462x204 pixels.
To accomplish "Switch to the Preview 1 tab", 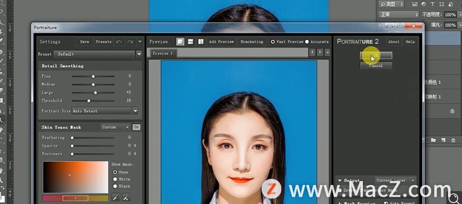I will (163, 54).
